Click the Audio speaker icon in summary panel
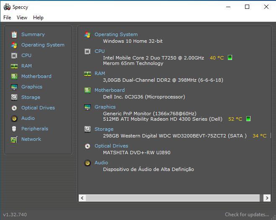 [88, 163]
